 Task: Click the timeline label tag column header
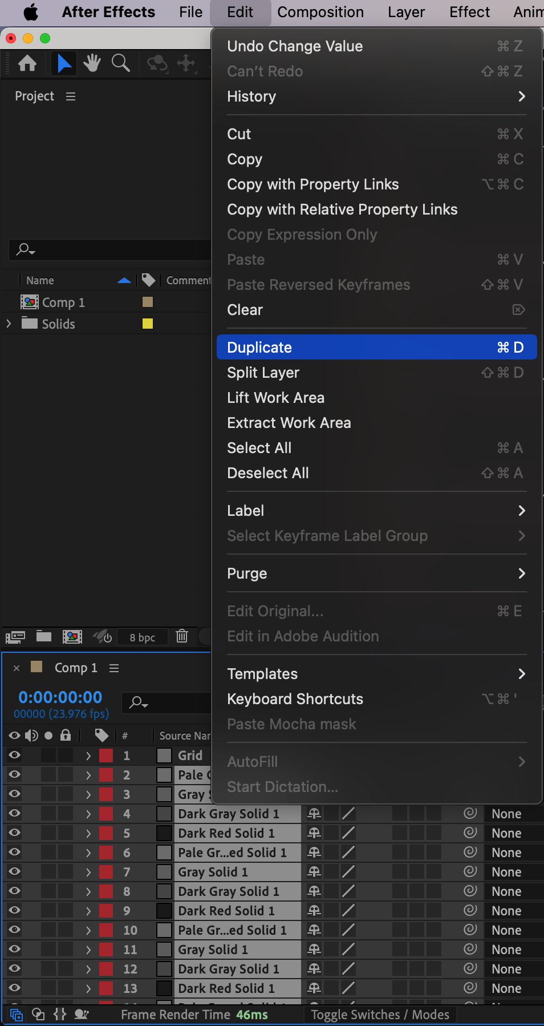[x=102, y=736]
